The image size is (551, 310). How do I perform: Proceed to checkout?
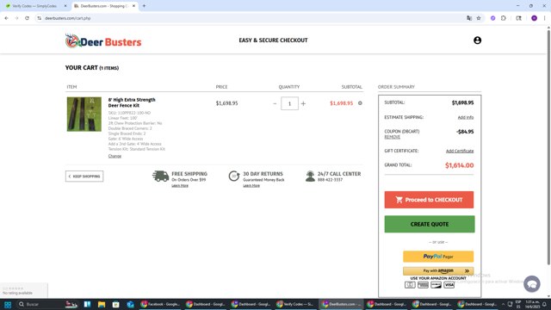click(x=429, y=200)
